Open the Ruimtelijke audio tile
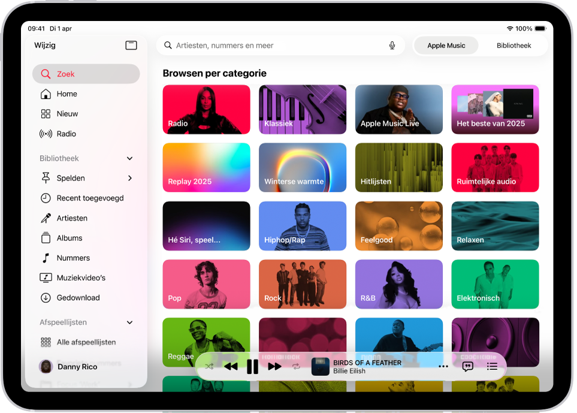Screen dimensions: 577x413 (x=496, y=167)
